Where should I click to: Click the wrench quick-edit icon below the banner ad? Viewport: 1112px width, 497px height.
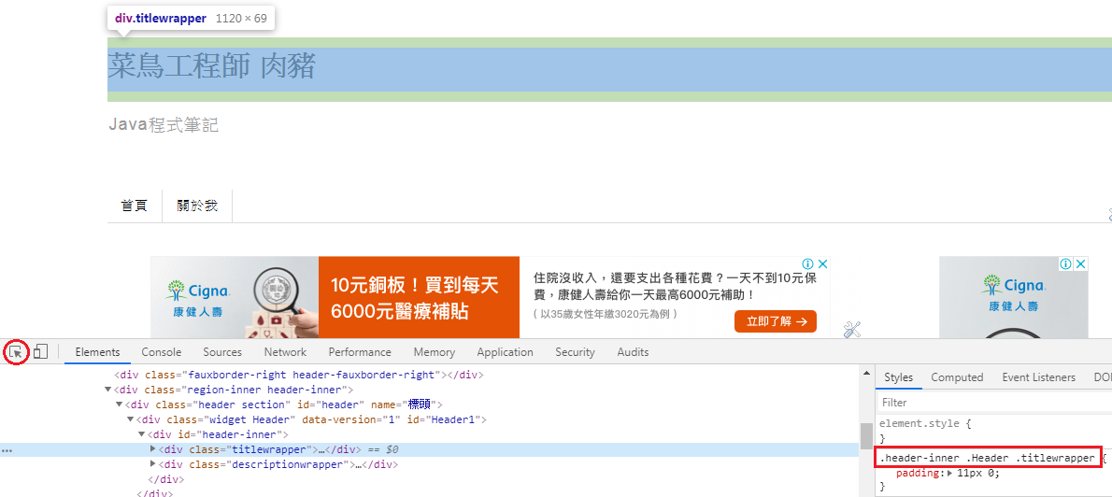pos(851,329)
